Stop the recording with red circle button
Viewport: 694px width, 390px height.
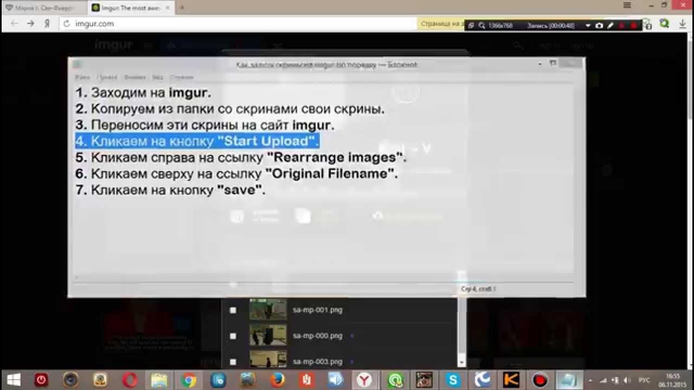click(x=633, y=25)
